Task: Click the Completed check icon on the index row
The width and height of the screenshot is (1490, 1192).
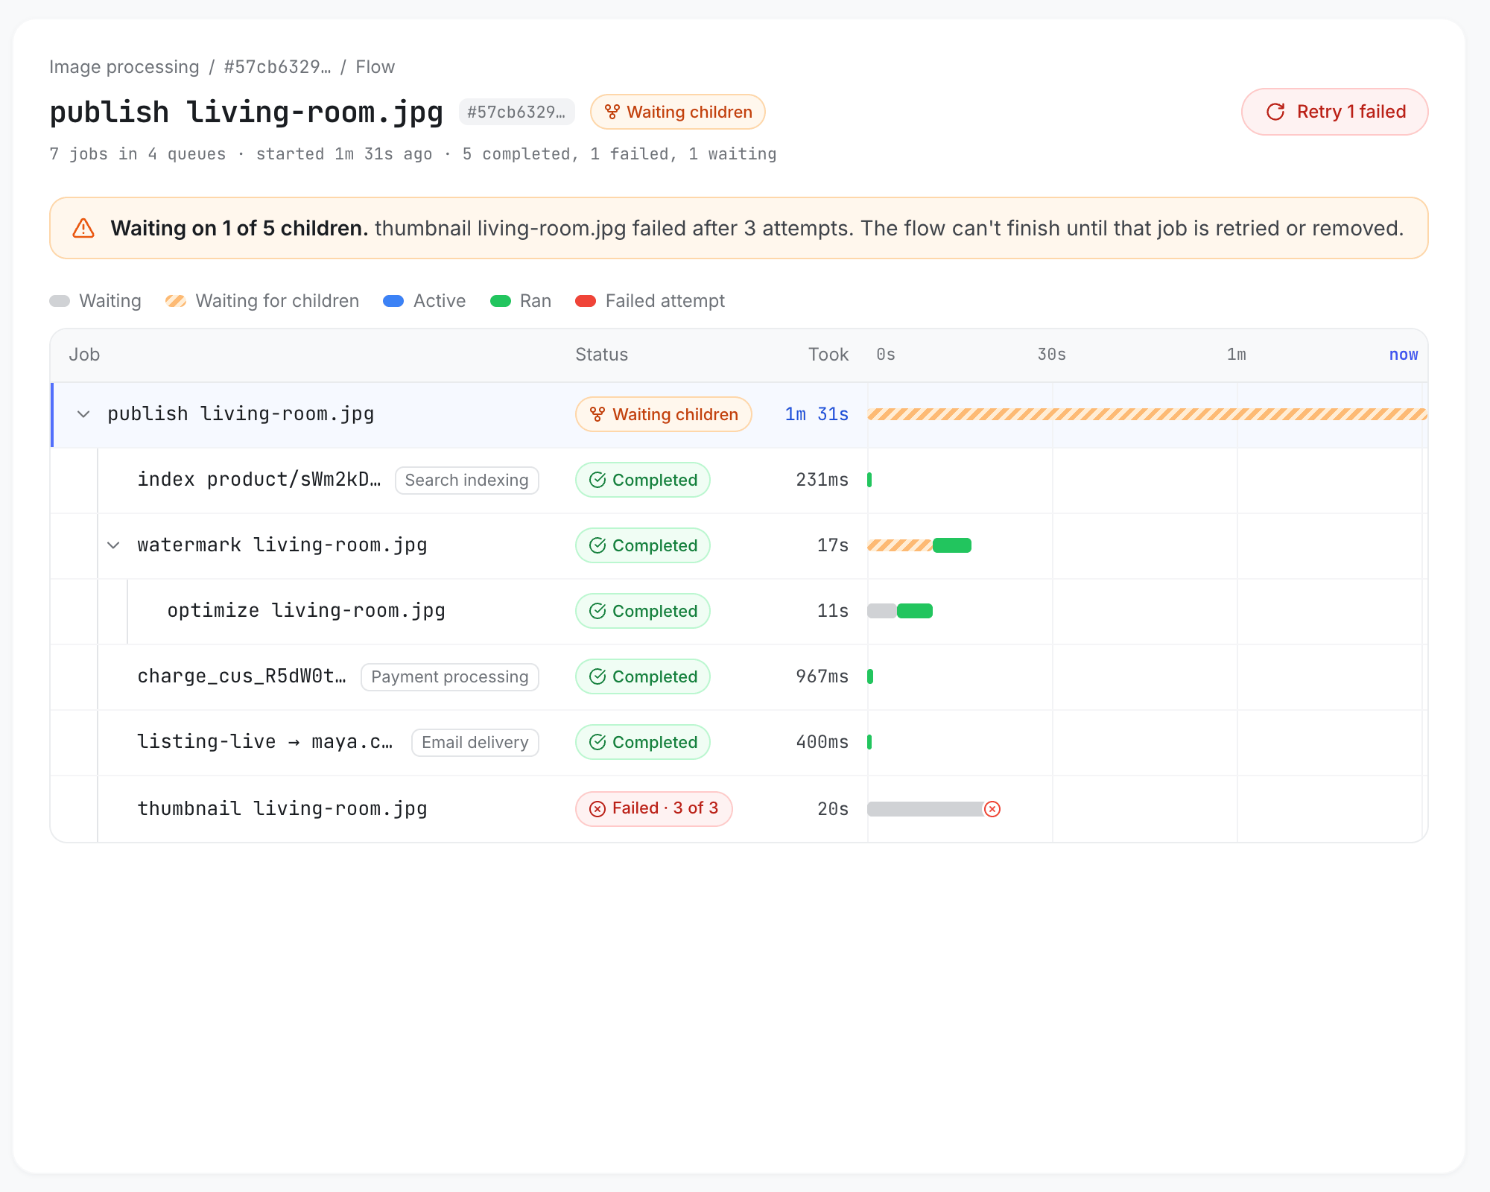Action: point(597,480)
